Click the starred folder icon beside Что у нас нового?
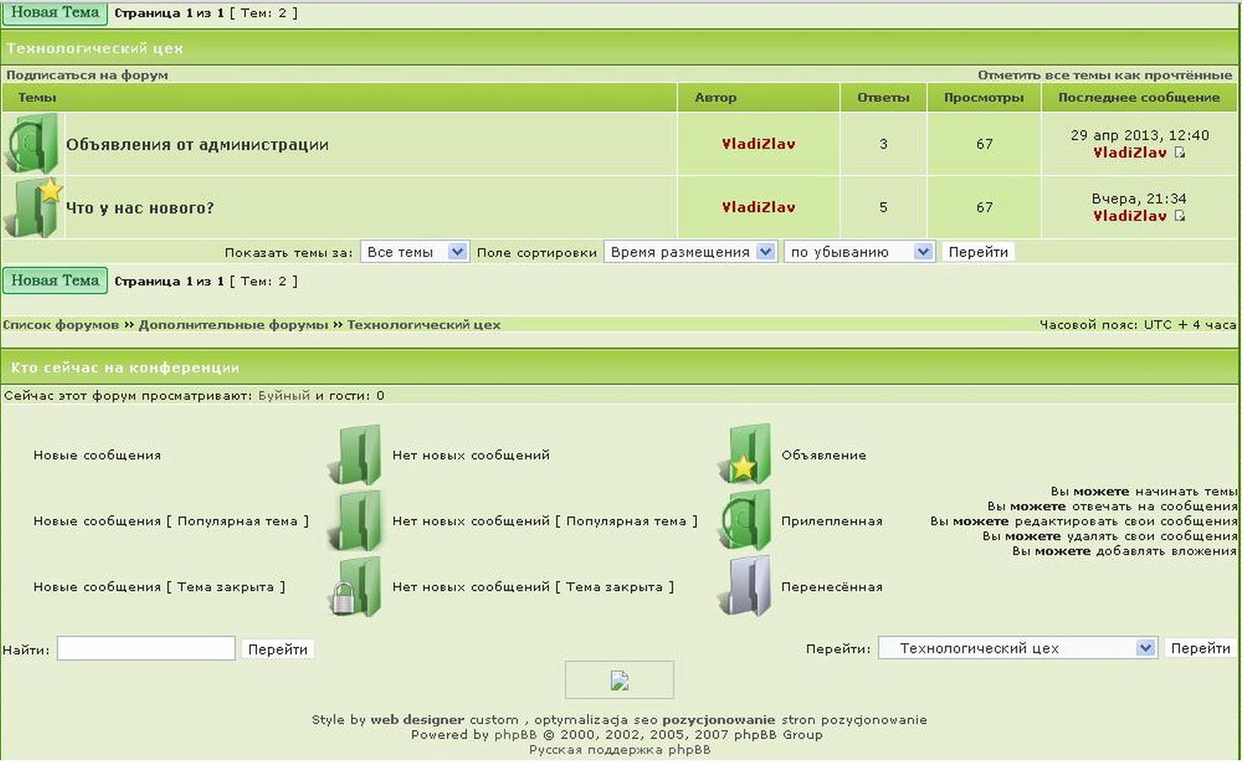1243x761 pixels. 33,207
